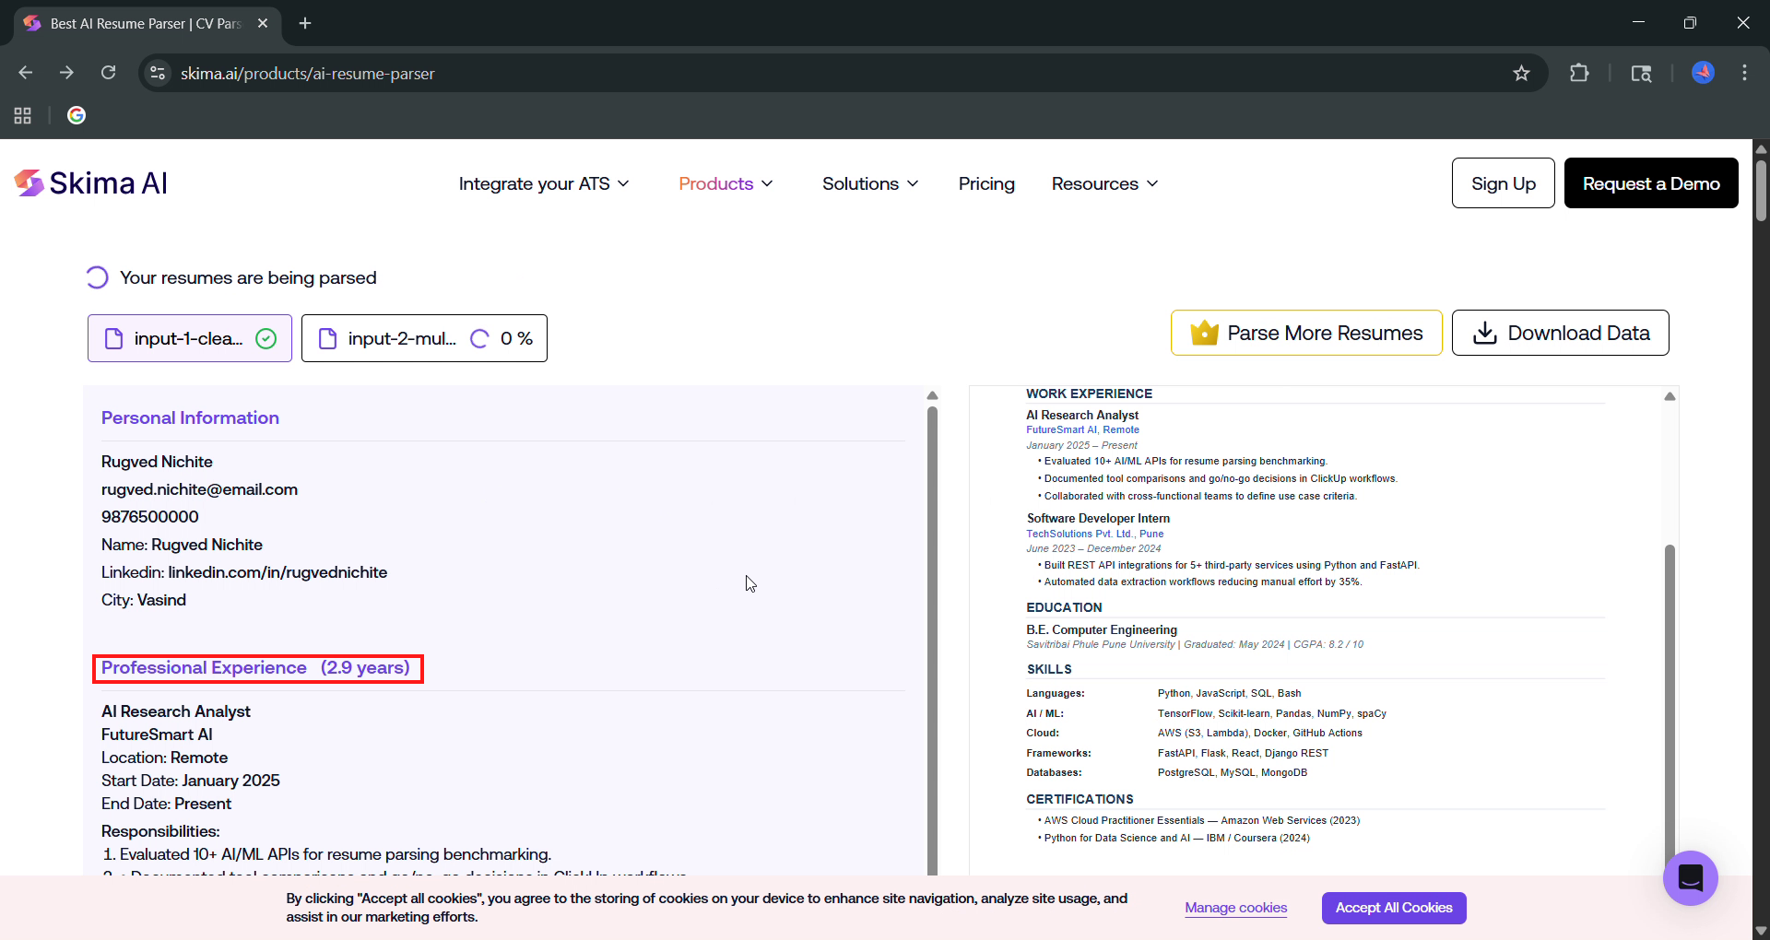Click Request a Demo button
This screenshot has width=1770, height=940.
(1651, 182)
